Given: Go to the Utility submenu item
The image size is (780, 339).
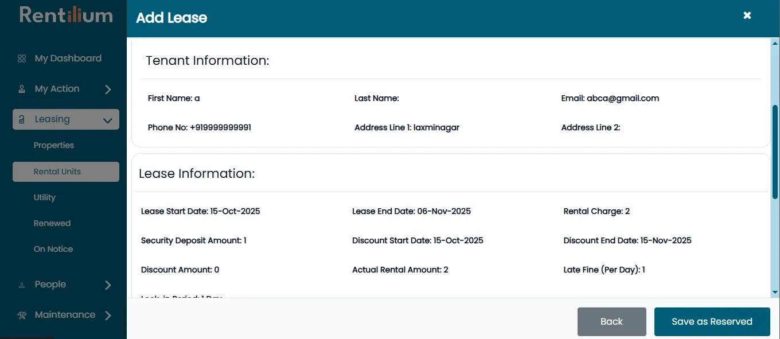Looking at the screenshot, I should (45, 197).
